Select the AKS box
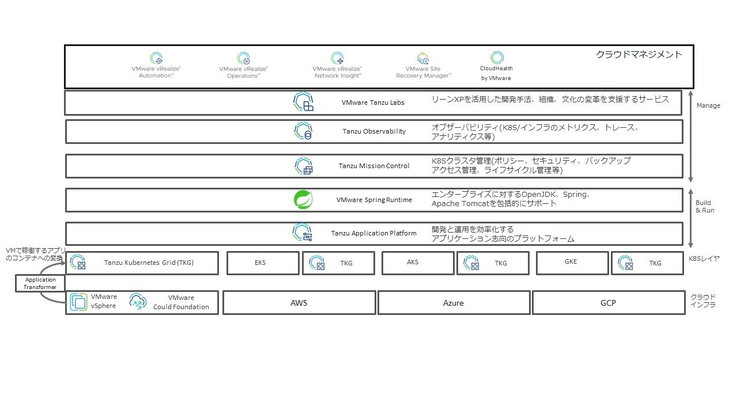729x414 pixels. [x=418, y=263]
